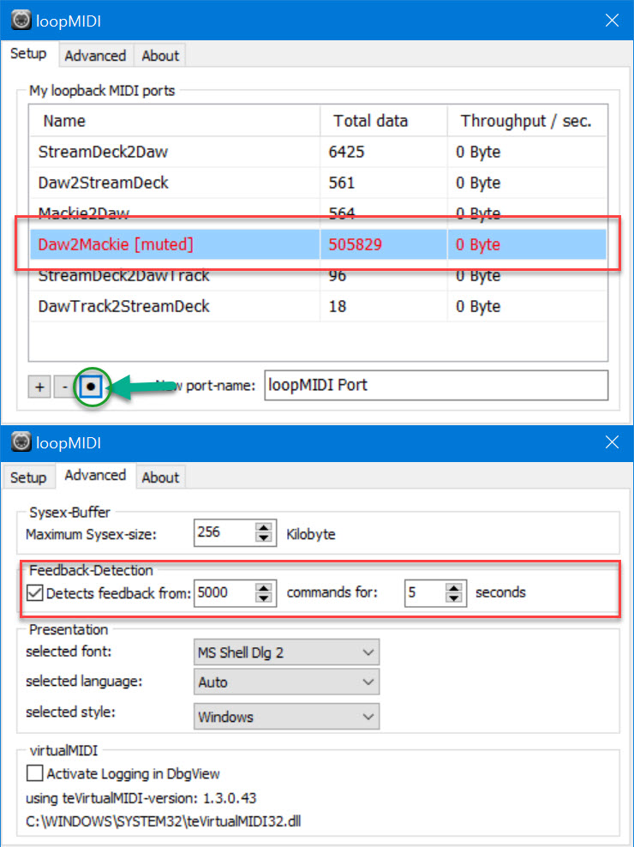
Task: Toggle mute with the dot button
Action: pos(91,387)
